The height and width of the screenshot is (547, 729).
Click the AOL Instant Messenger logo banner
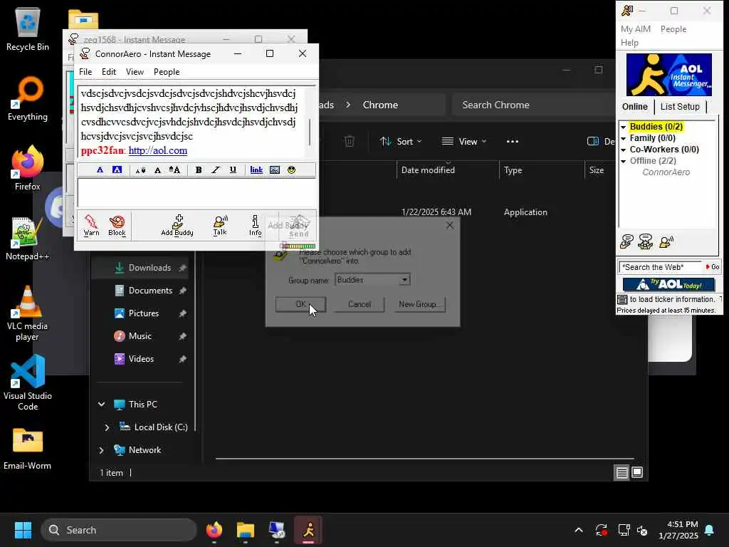(x=668, y=74)
